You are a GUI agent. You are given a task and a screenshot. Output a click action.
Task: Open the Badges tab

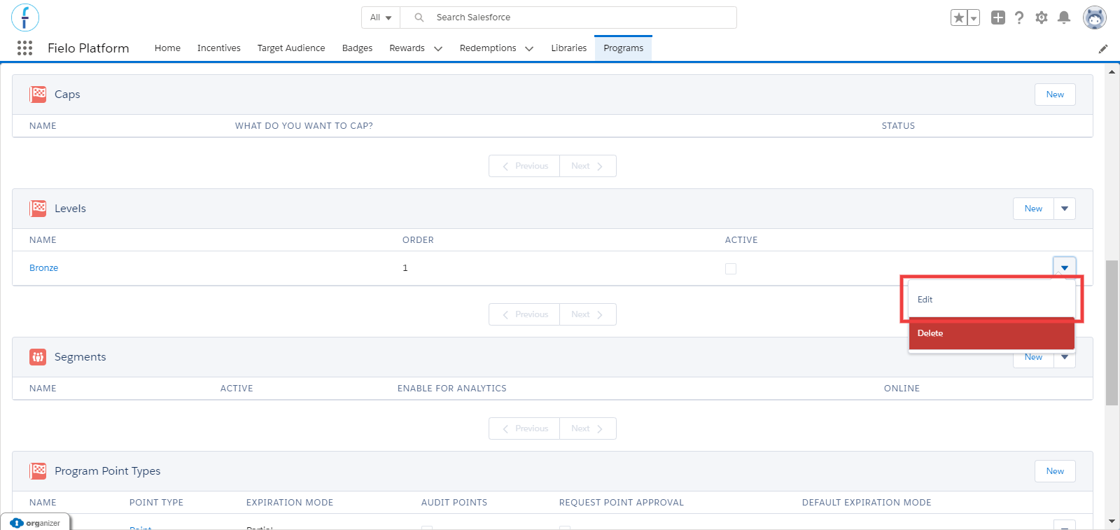coord(357,48)
